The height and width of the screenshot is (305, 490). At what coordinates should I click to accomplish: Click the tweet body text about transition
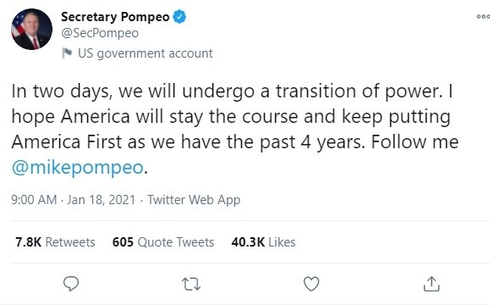235,129
